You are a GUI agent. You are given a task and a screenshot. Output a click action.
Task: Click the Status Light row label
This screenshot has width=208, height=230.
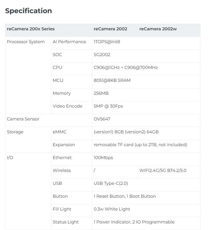point(66,222)
